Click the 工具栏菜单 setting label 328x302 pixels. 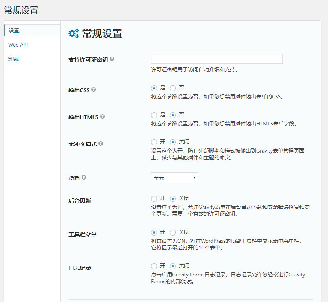[83, 234]
